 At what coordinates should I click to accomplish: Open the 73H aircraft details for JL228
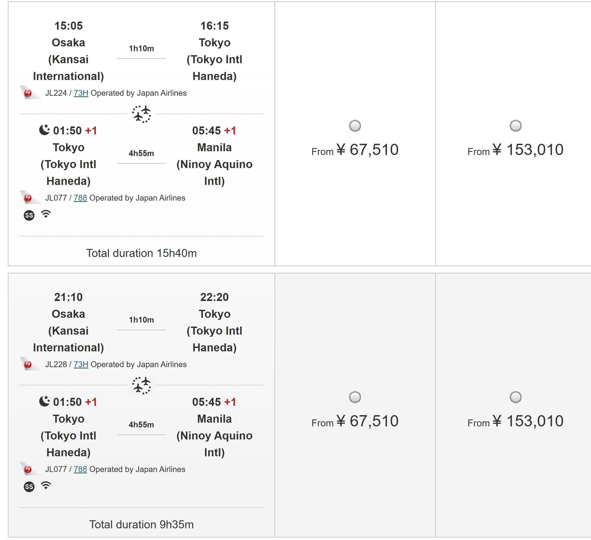(x=80, y=364)
